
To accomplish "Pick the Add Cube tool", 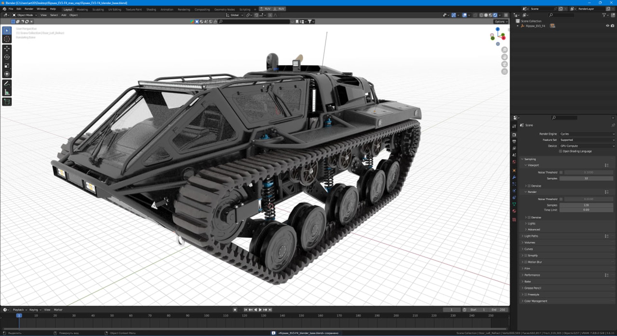I will click(7, 102).
